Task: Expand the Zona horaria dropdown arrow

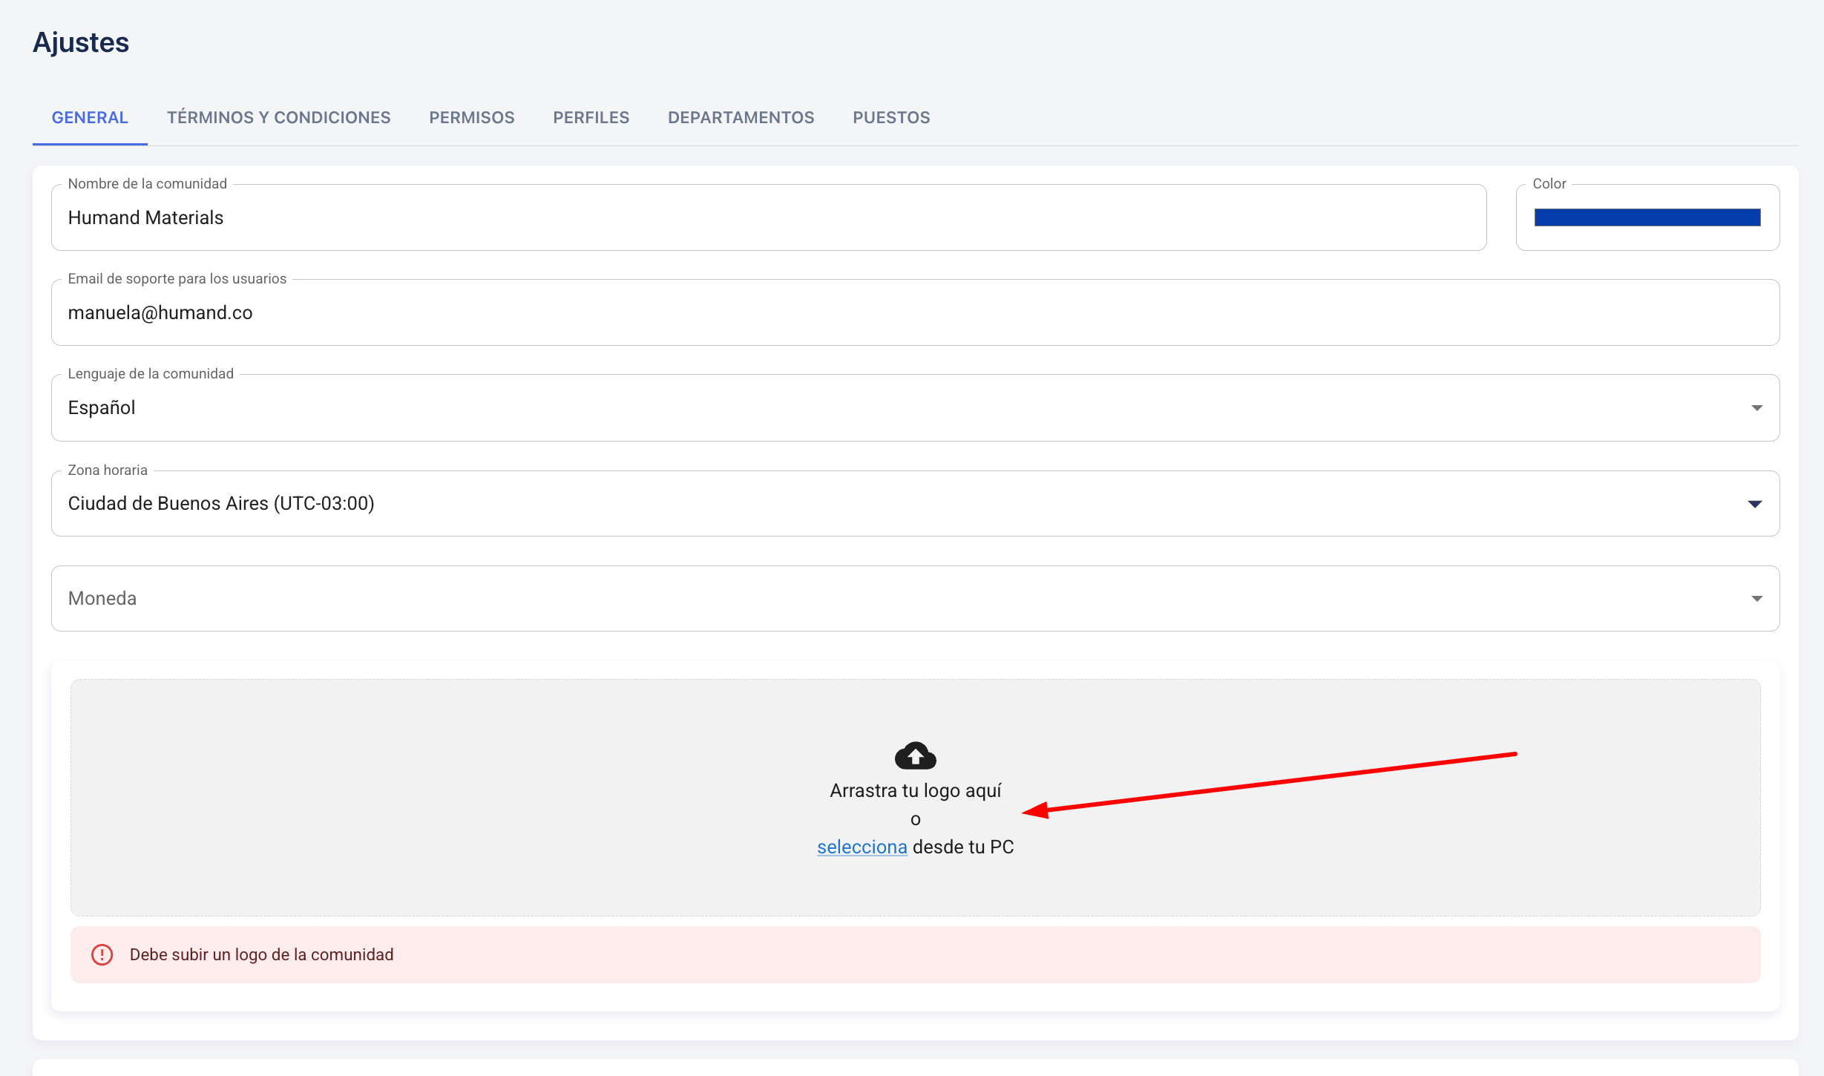Action: click(1755, 504)
